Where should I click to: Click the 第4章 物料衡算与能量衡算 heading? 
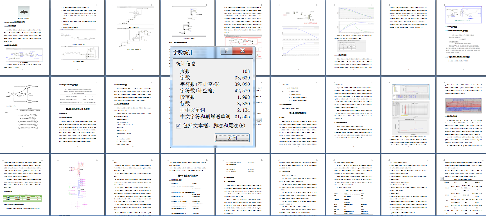click(x=78, y=109)
